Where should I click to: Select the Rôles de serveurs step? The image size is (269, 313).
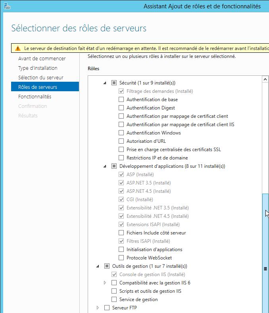pos(45,86)
